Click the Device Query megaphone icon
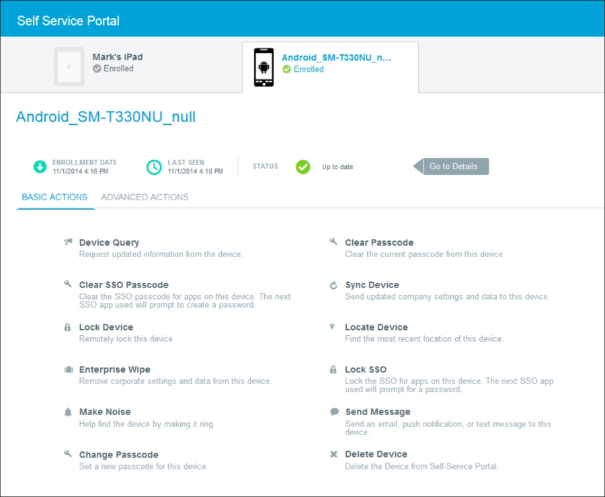605x497 pixels. 68,242
